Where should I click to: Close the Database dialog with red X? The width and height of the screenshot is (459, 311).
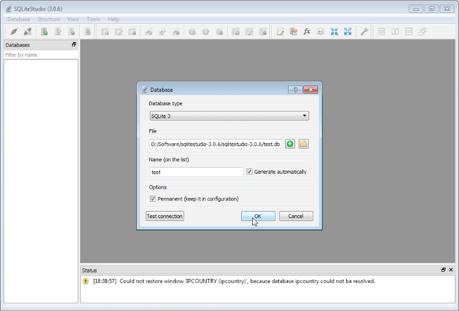pyautogui.click(x=310, y=90)
